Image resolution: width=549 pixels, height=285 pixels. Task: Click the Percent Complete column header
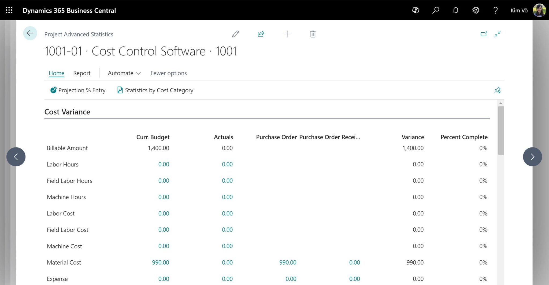point(464,137)
